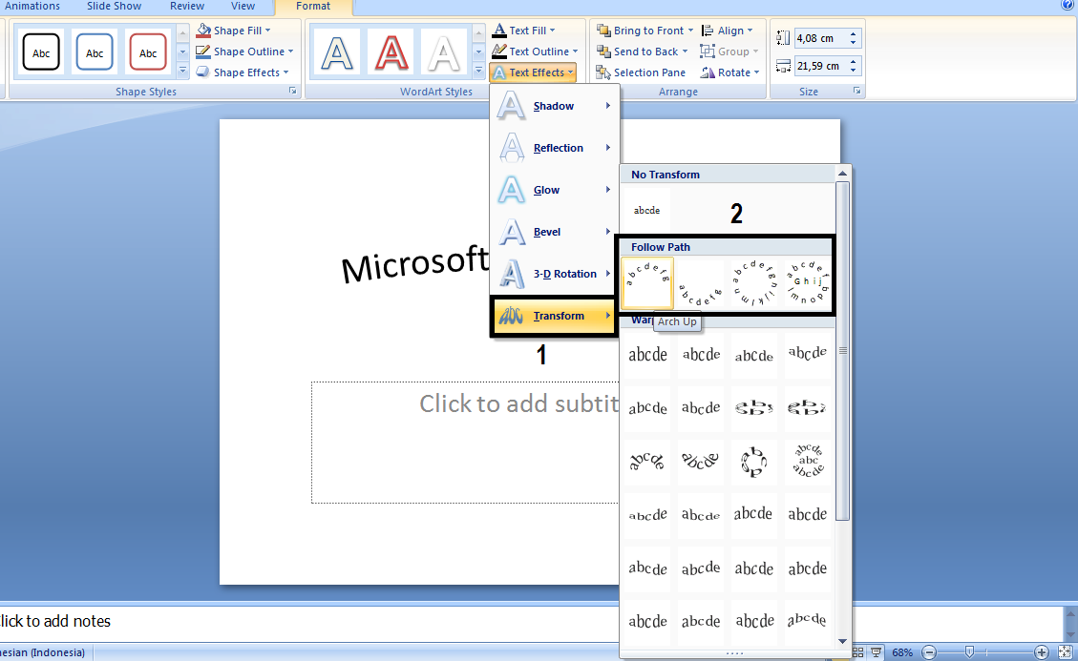1078x661 pixels.
Task: Increase shape height with the up stepper
Action: (x=854, y=34)
